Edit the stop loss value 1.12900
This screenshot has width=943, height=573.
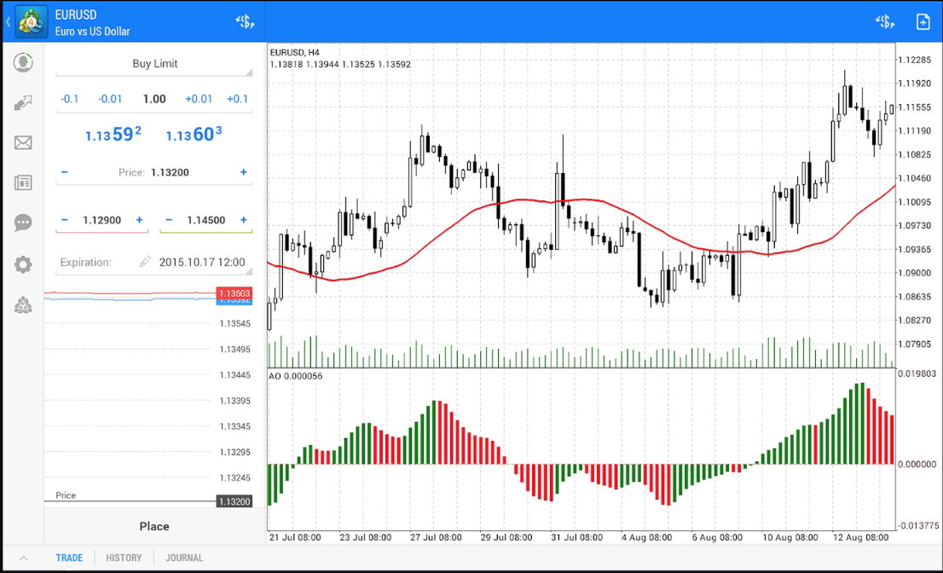(101, 220)
